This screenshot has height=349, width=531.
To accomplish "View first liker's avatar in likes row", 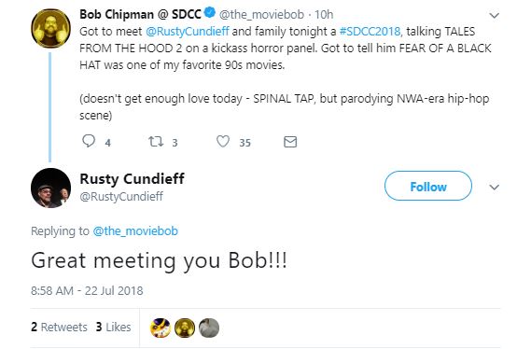I will point(161,328).
